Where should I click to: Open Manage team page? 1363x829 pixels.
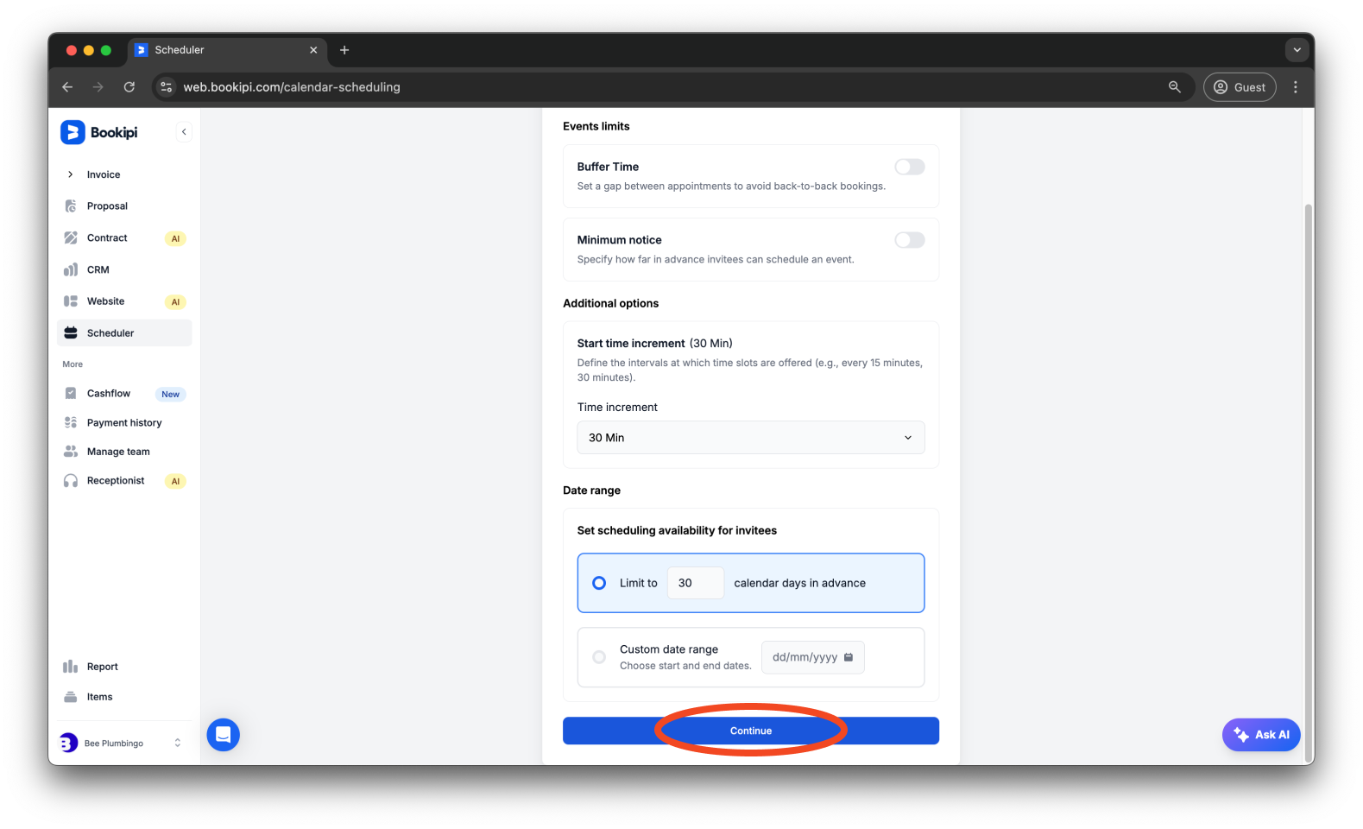[118, 452]
